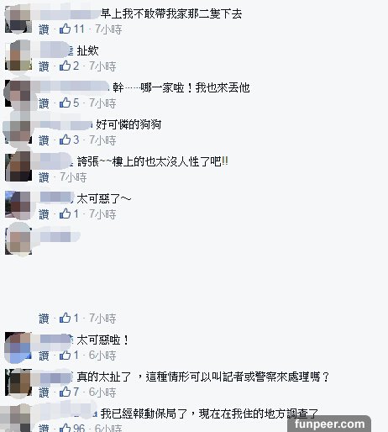Open avatar beside 太可惡啦! comment
The height and width of the screenshot is (432, 388).
coord(18,345)
